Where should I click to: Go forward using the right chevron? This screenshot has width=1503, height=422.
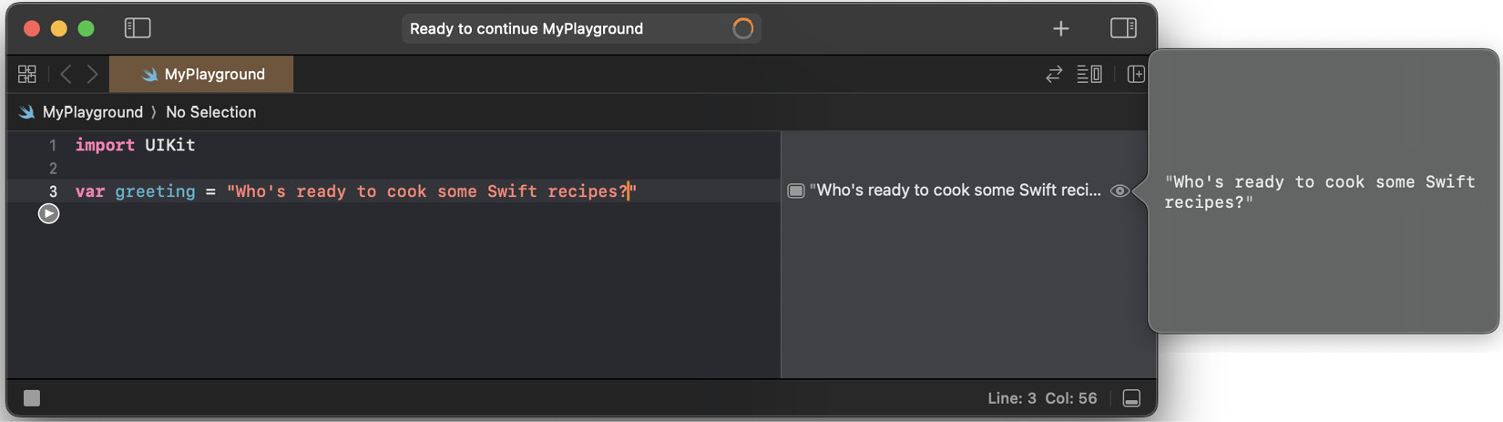coord(92,74)
